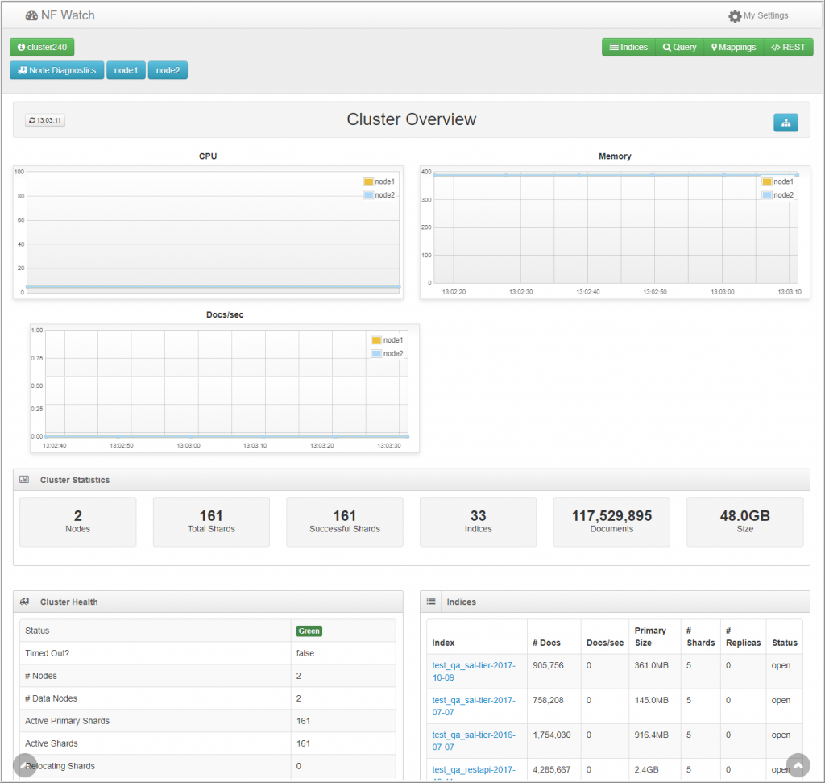Open the REST menu
This screenshot has width=825, height=783.
point(788,47)
